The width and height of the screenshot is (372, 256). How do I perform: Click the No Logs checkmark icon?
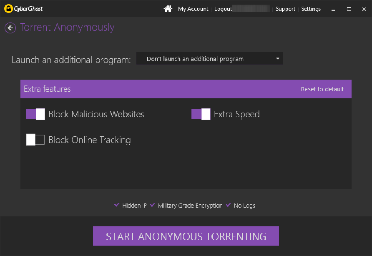tap(228, 205)
